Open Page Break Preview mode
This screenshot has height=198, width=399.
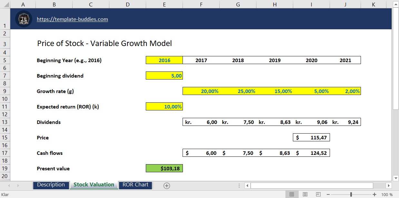tap(318, 194)
